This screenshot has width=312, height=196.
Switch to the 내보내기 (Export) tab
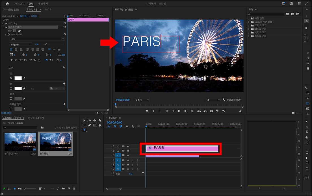point(43,3)
